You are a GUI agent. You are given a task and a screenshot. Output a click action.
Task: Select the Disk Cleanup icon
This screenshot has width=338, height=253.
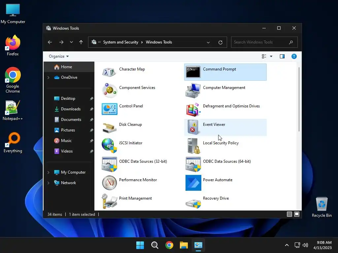coord(109,127)
